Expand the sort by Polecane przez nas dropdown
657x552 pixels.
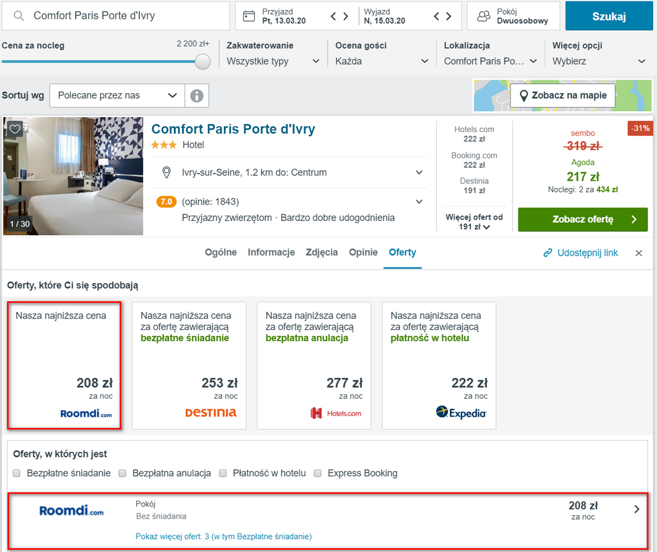(x=117, y=95)
